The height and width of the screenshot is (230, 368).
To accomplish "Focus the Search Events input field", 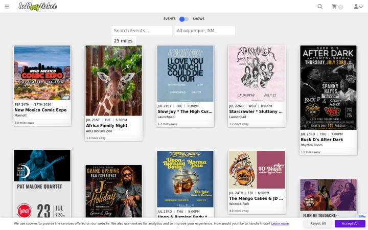I will [x=142, y=31].
